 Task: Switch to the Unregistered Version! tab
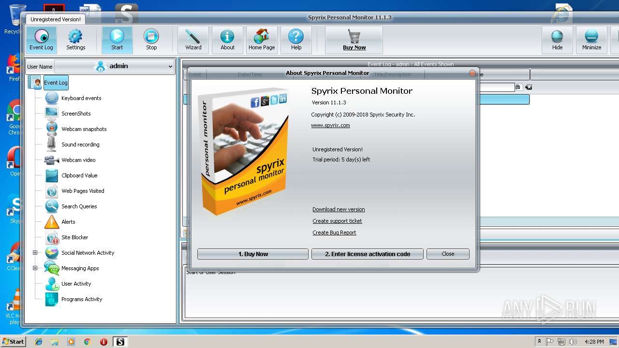[56, 19]
